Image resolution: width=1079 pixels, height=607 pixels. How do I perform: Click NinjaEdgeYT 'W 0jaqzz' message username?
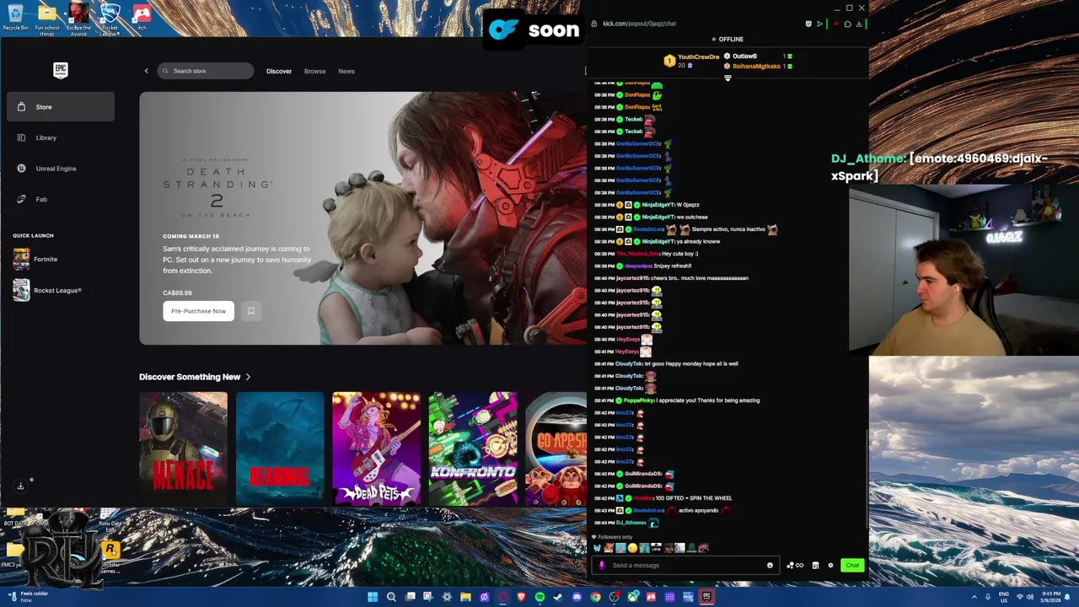point(658,205)
